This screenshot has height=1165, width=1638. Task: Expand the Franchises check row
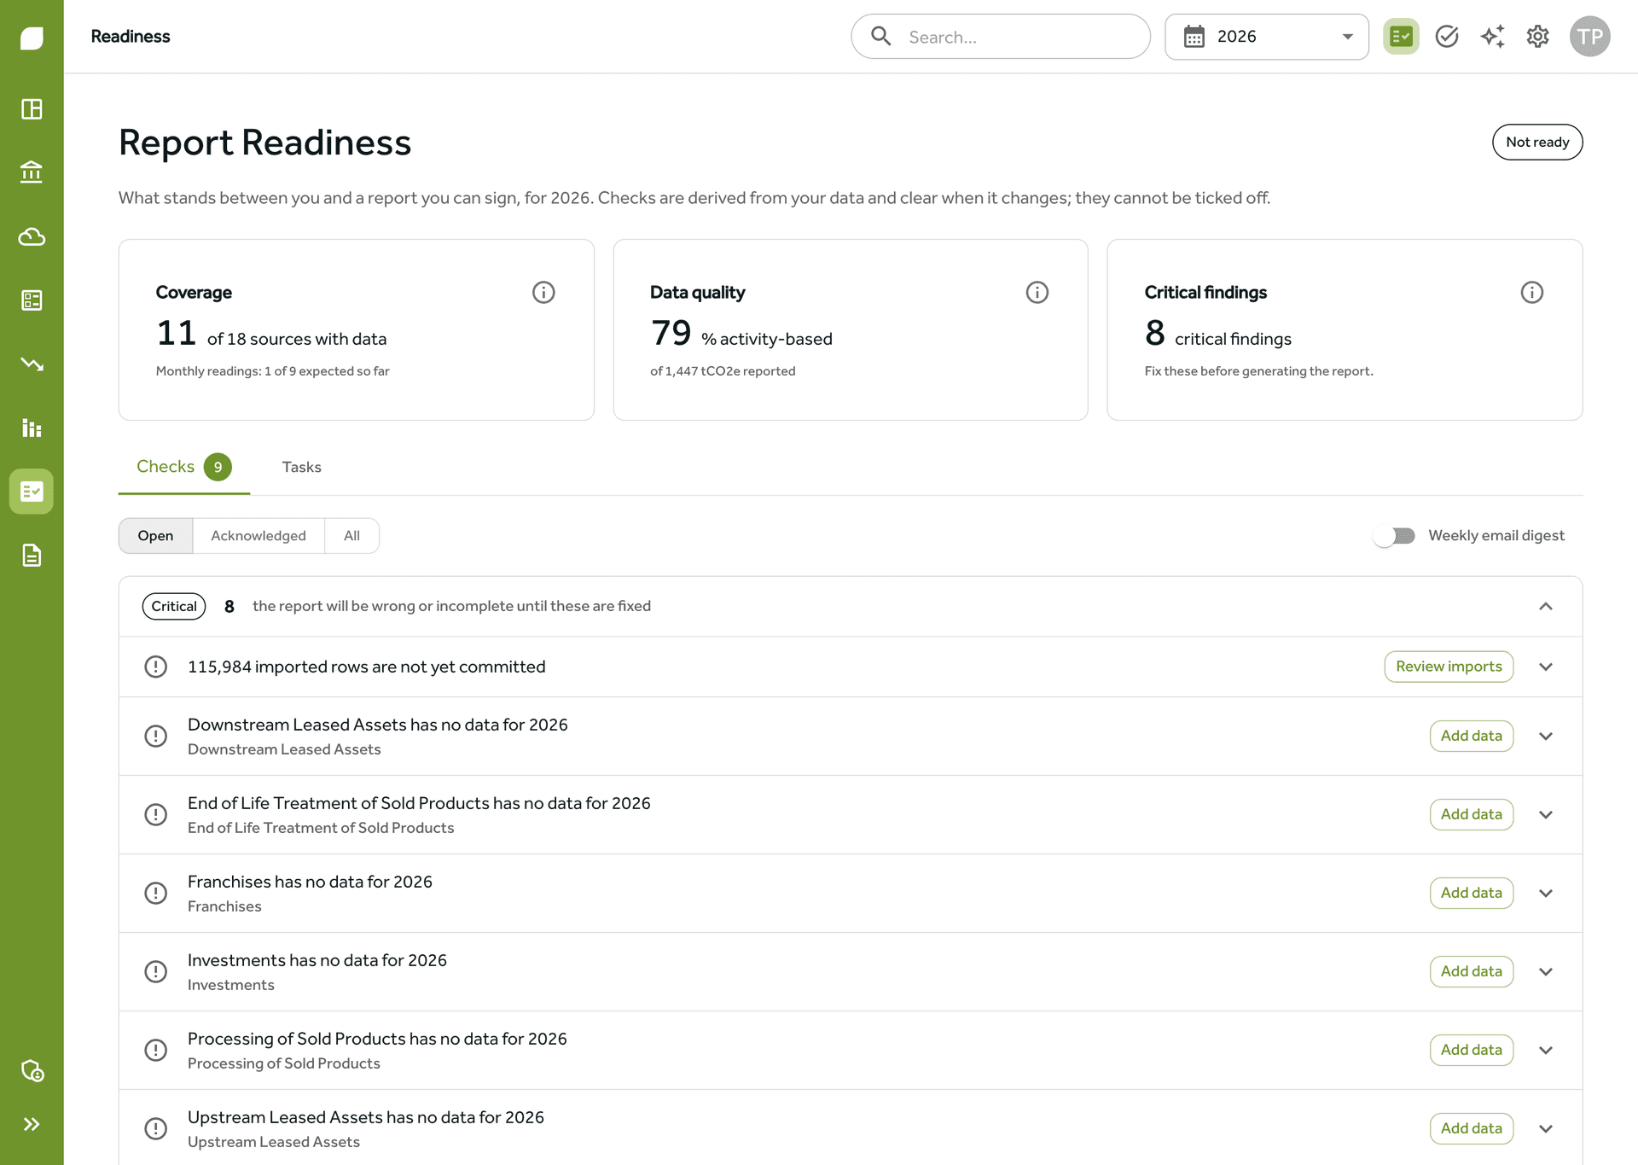click(x=1546, y=894)
